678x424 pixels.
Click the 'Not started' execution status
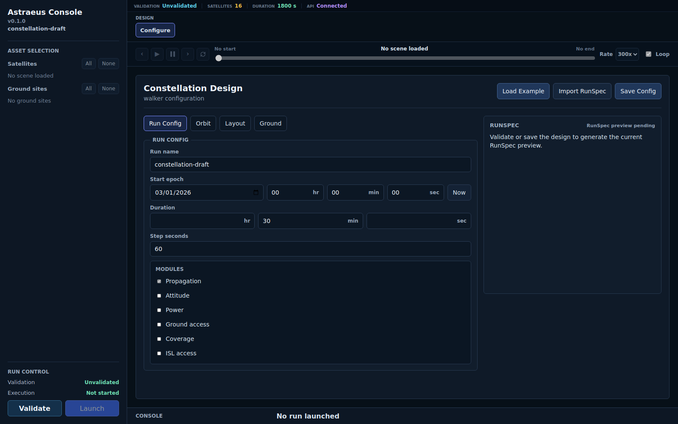(103, 393)
